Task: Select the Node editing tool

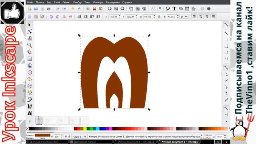Action: (30, 32)
